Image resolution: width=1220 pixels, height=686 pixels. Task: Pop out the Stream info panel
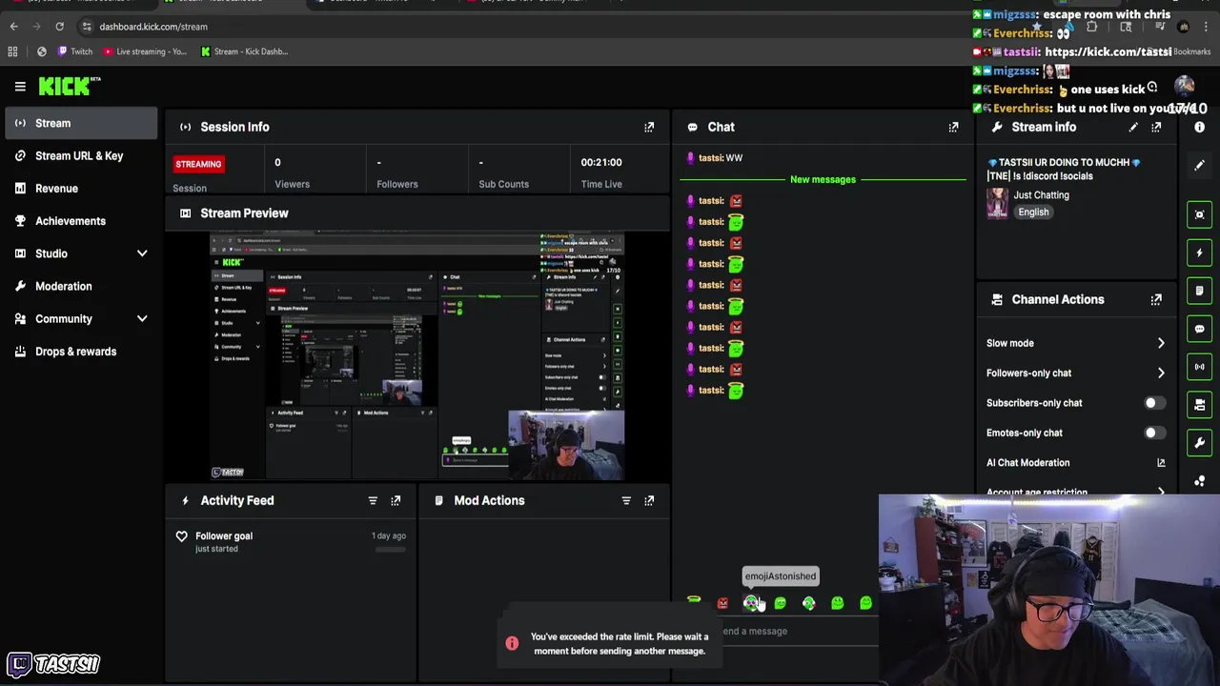[1156, 127]
